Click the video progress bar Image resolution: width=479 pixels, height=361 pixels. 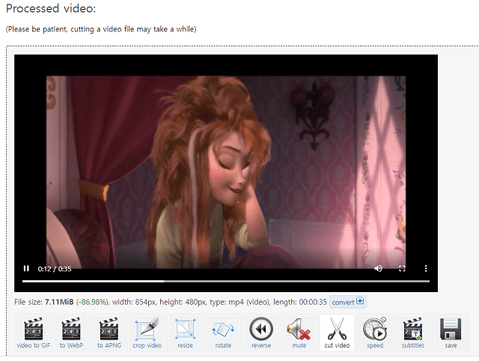(x=226, y=281)
